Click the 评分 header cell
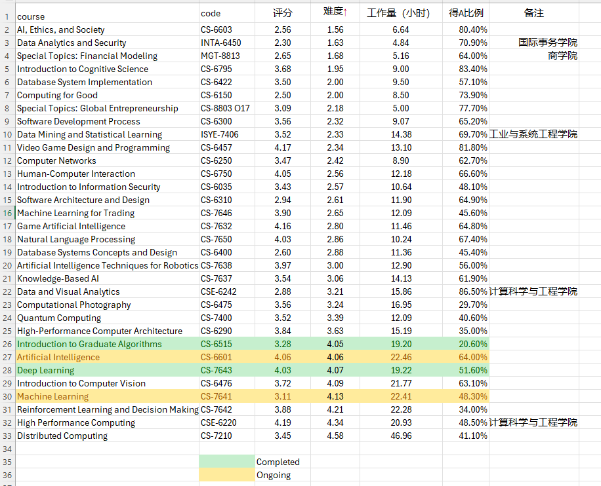The height and width of the screenshot is (486, 601). (x=283, y=13)
